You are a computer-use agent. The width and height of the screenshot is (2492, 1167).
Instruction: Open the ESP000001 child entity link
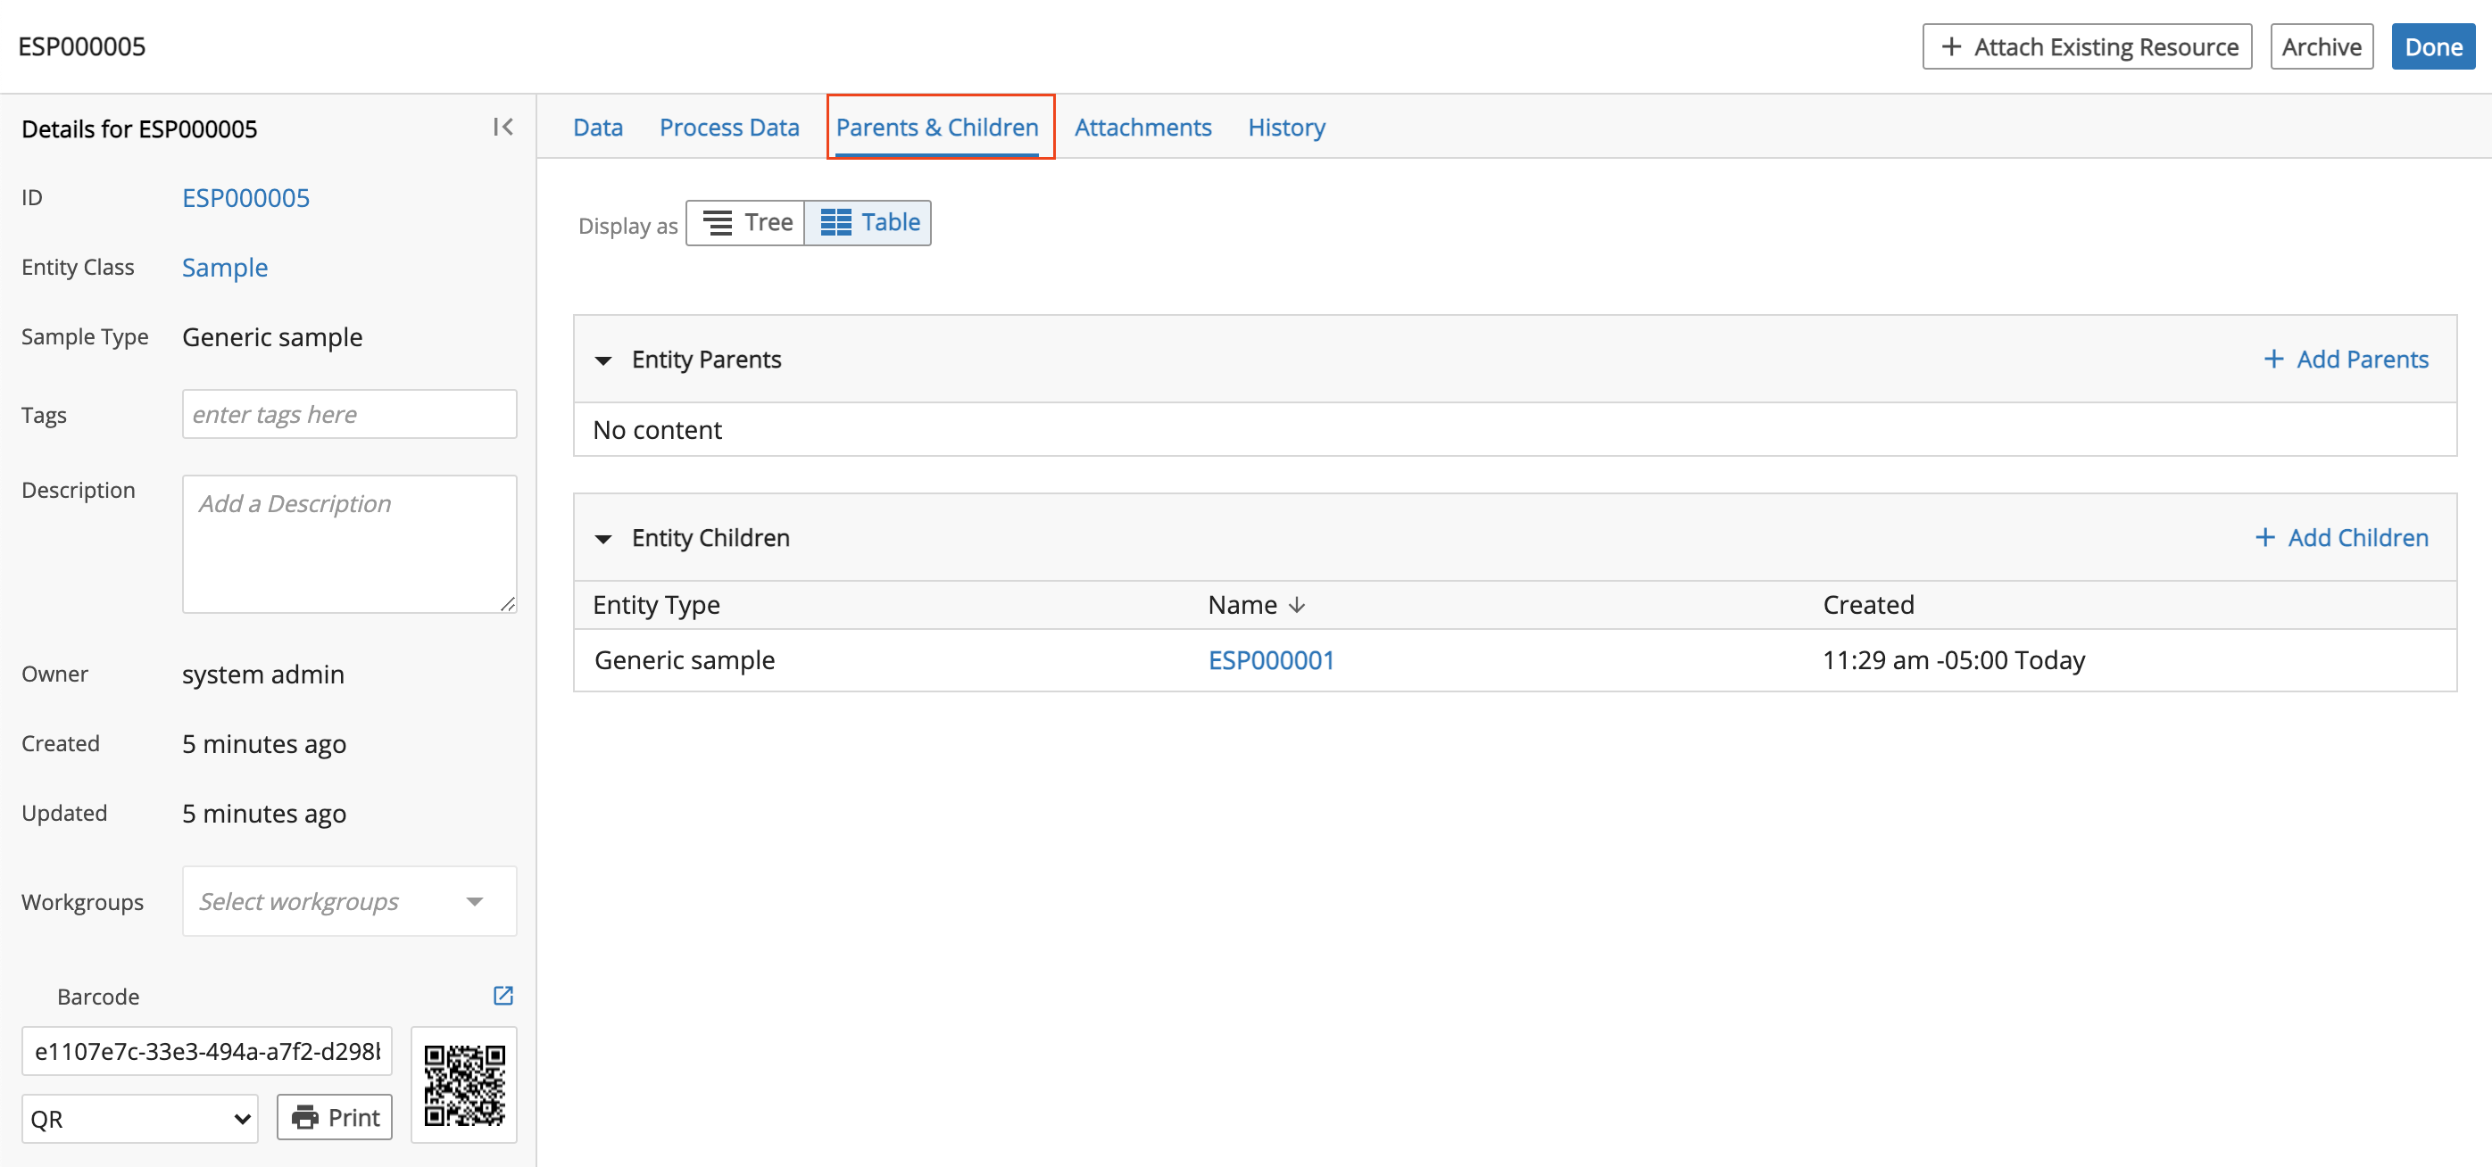click(x=1271, y=660)
